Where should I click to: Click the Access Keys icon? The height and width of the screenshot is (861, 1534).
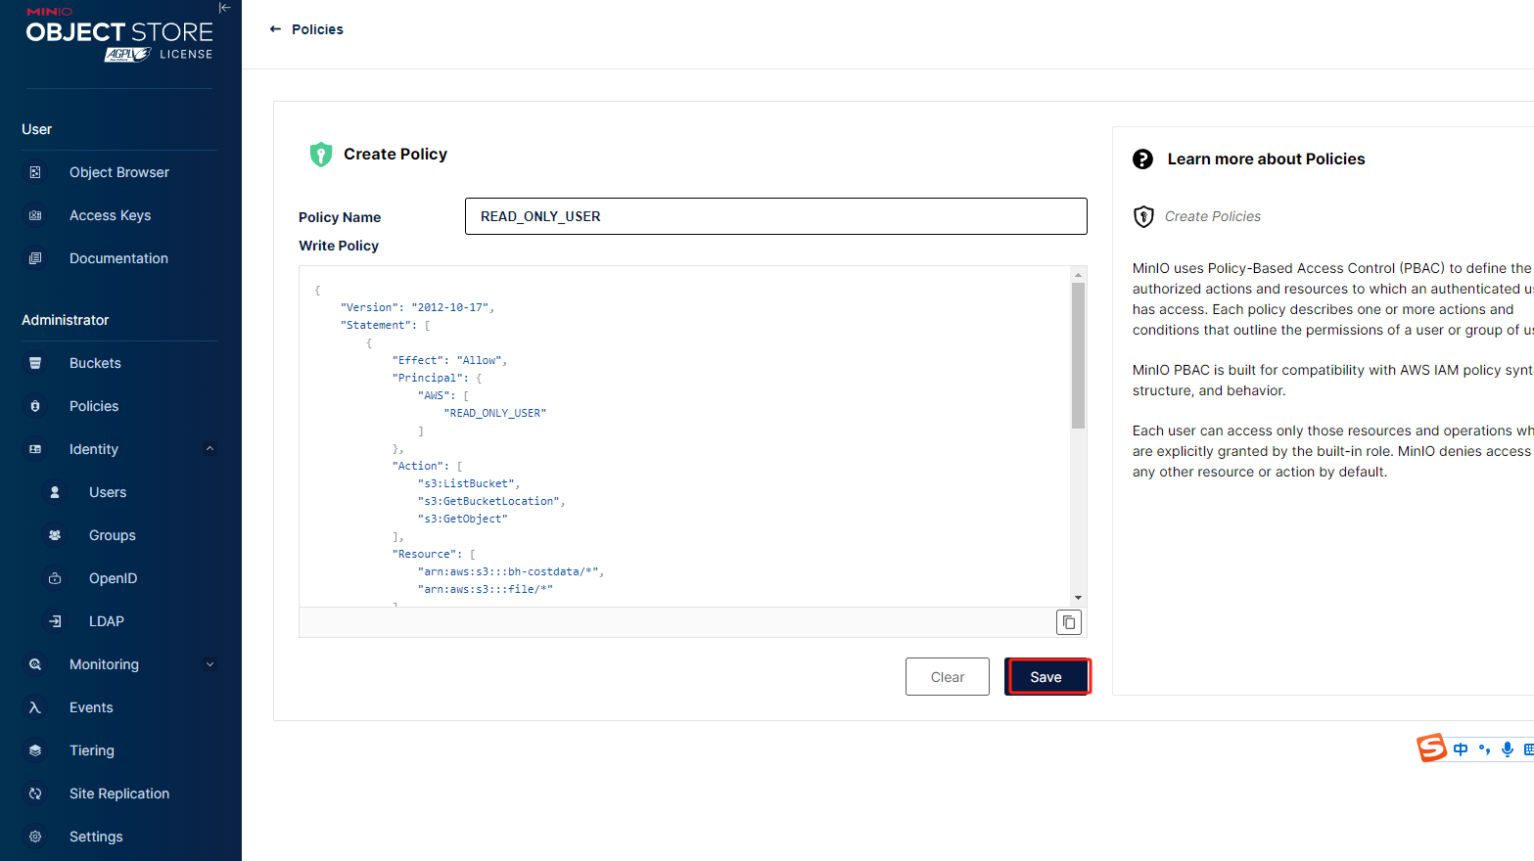coord(35,215)
